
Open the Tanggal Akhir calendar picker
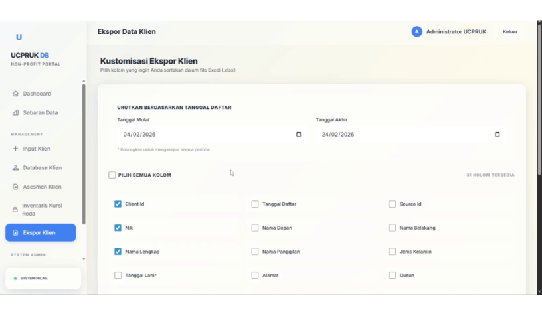(x=497, y=135)
